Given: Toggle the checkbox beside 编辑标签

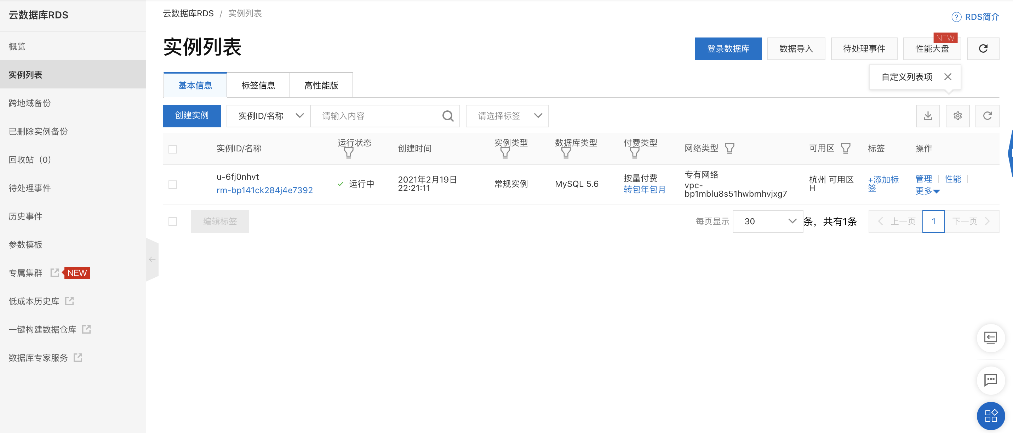Looking at the screenshot, I should 173,221.
